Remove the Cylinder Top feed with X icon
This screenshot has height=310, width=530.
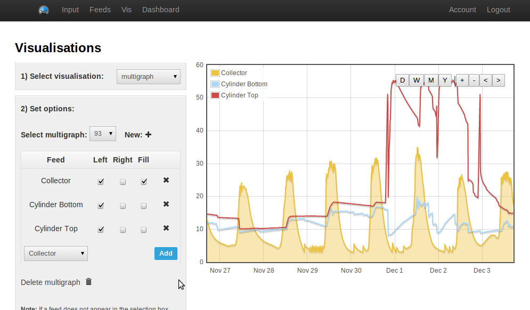(x=166, y=228)
